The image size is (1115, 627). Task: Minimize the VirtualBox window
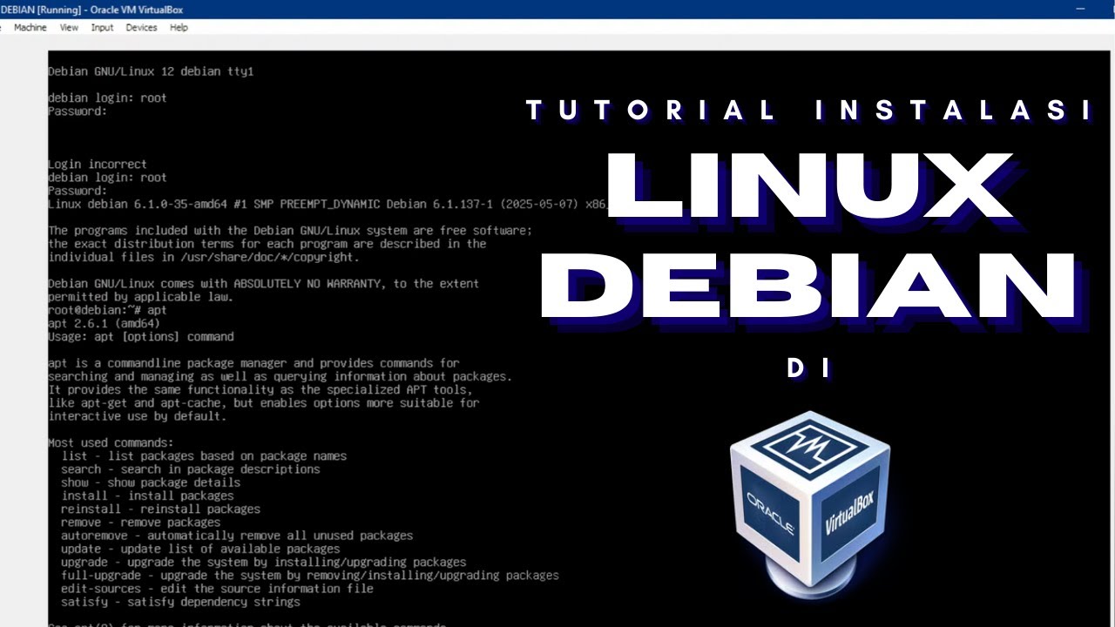point(1081,9)
